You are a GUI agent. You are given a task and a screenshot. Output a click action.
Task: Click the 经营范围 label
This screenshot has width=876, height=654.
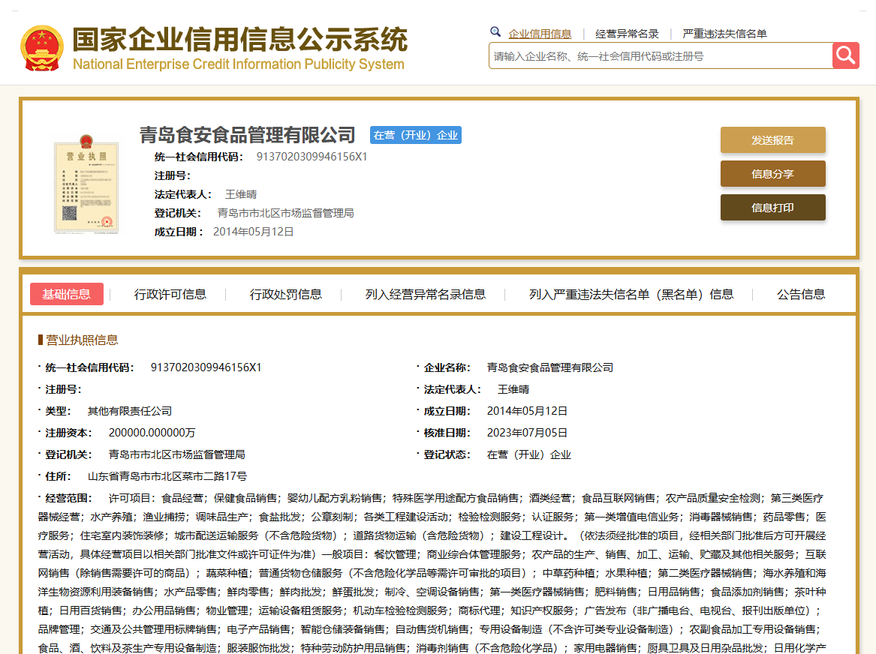pyautogui.click(x=68, y=498)
